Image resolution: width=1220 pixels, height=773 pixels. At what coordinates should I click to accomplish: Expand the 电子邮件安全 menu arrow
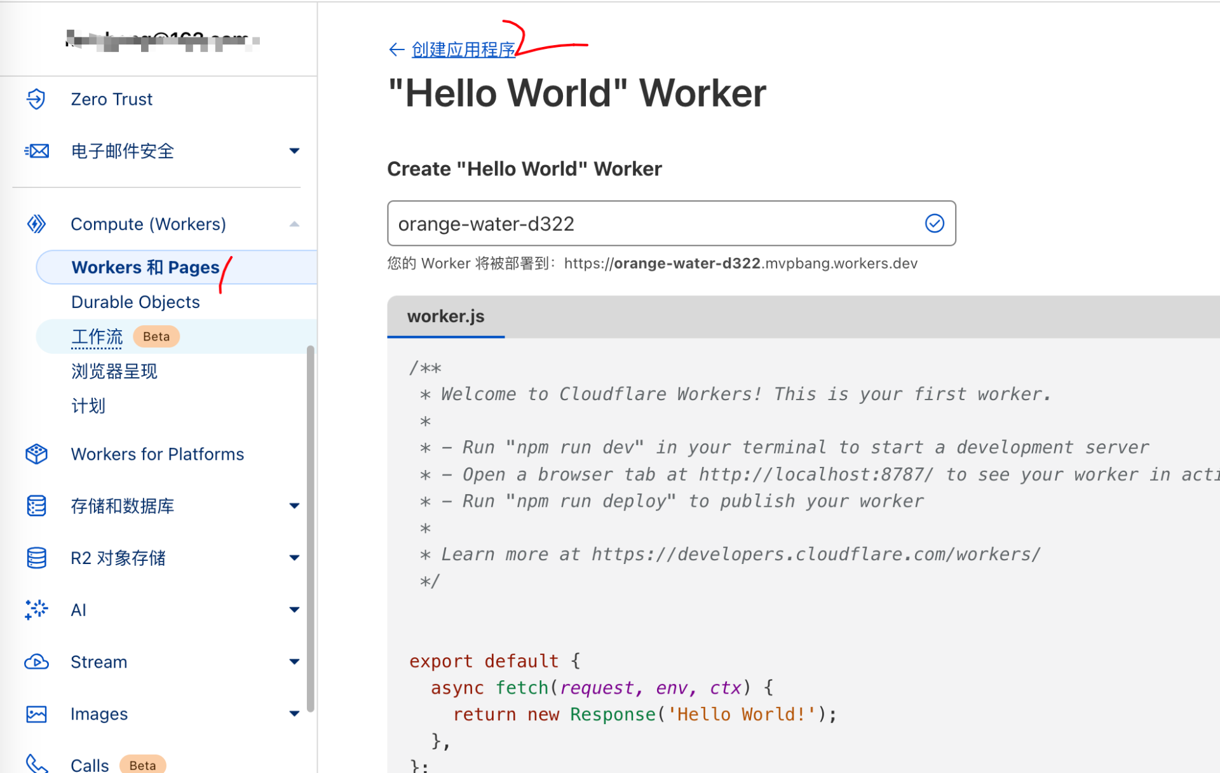click(294, 151)
